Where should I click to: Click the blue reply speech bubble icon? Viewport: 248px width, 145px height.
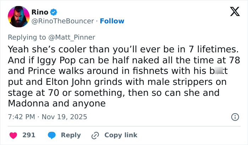[51, 135]
